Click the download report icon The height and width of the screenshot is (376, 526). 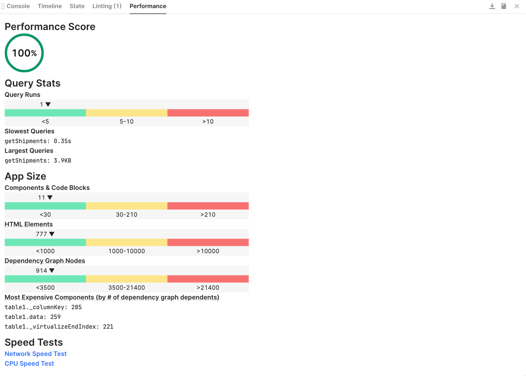point(492,6)
